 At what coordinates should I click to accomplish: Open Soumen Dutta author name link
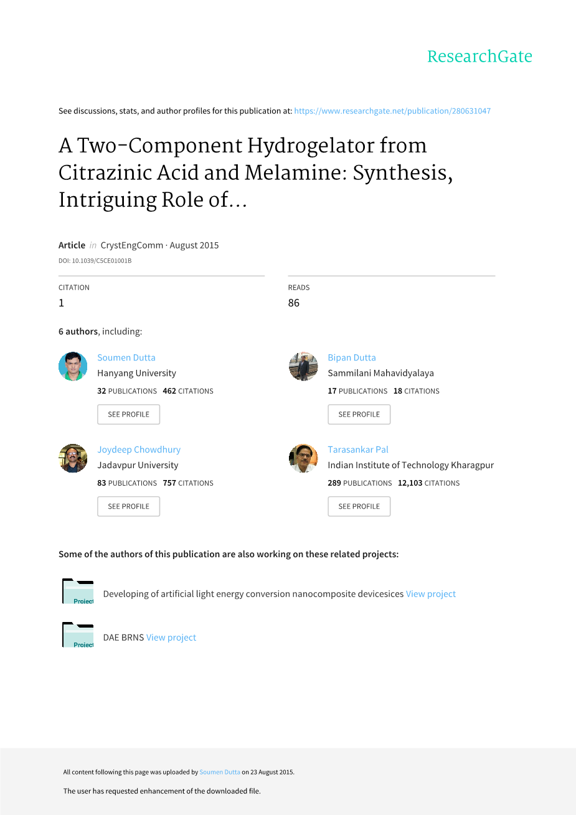click(x=126, y=357)
